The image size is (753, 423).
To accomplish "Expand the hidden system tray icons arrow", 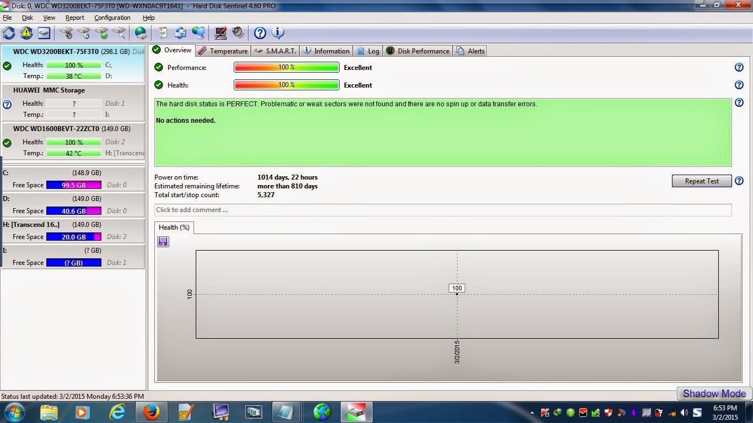I will click(531, 411).
